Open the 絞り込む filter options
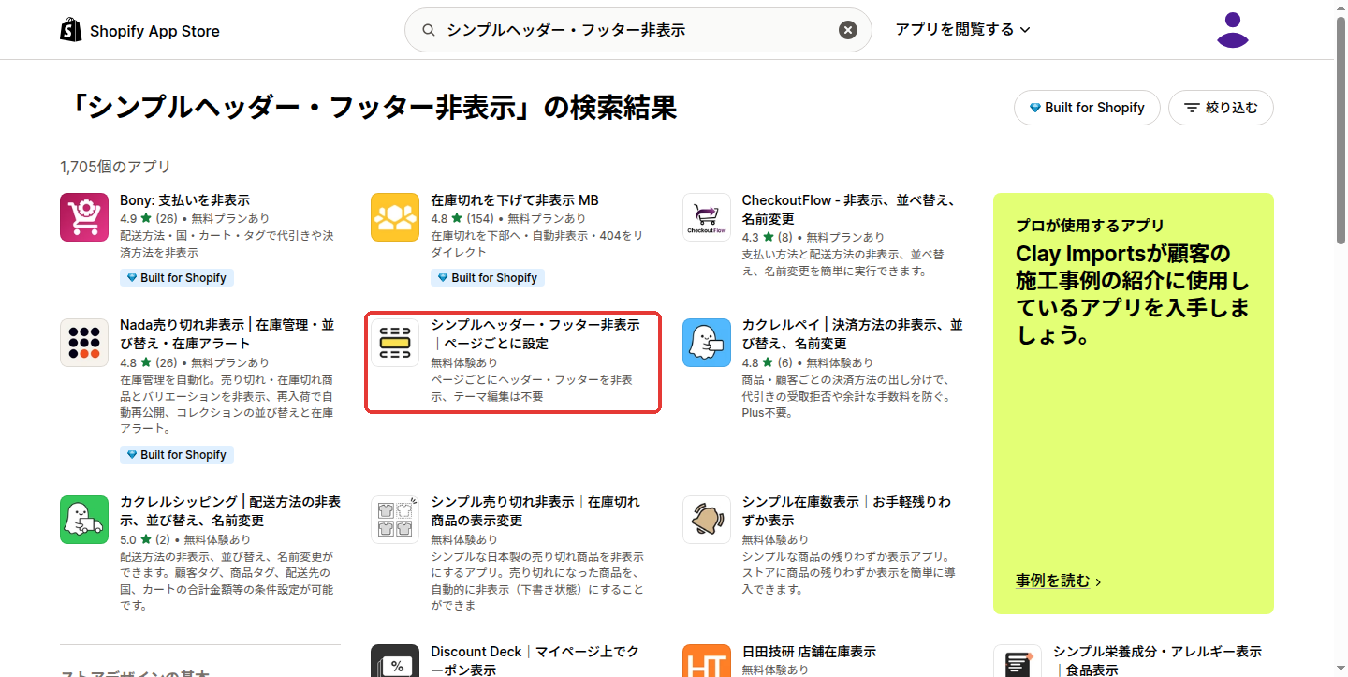The height and width of the screenshot is (677, 1348). [x=1221, y=108]
